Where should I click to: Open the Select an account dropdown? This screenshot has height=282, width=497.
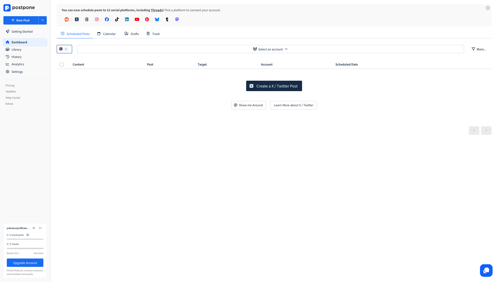270,49
